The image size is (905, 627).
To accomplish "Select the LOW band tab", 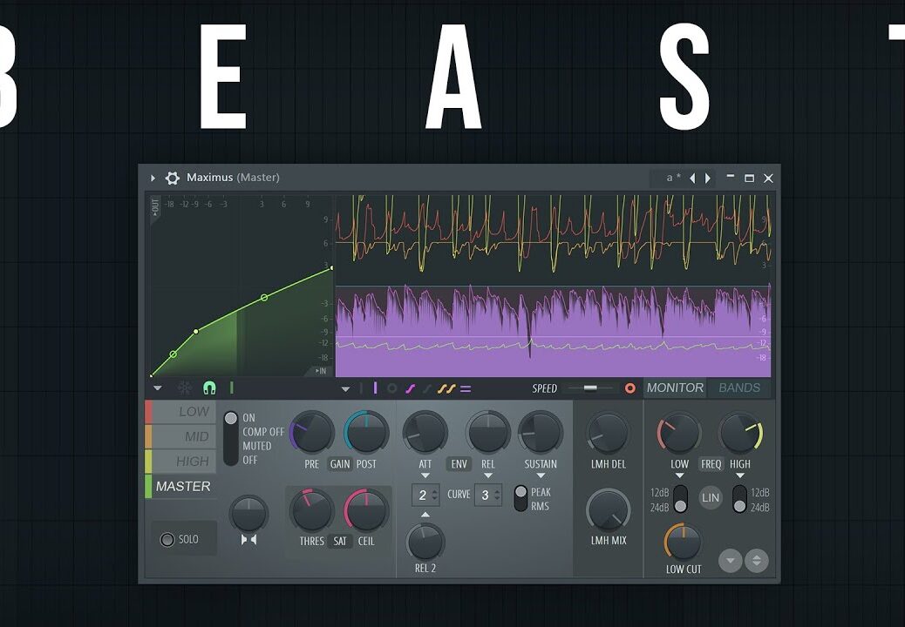I will click(180, 411).
